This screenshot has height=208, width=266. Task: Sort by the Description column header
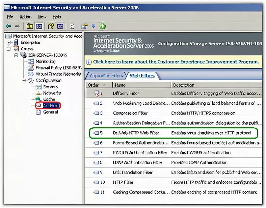216,85
